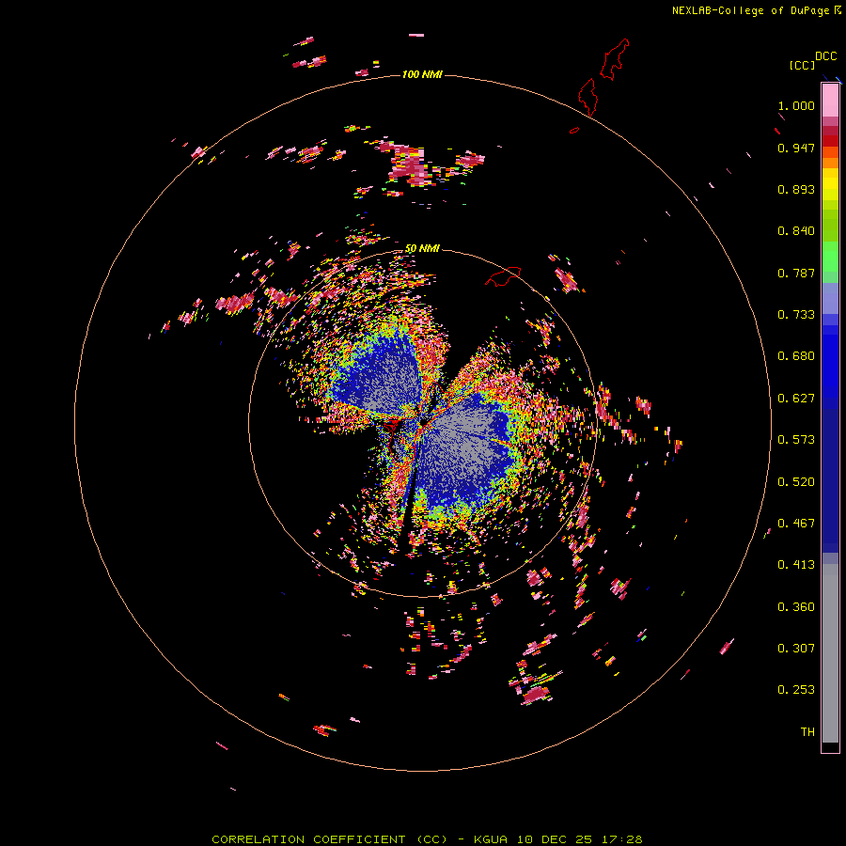Select the 0.360 scale value
The image size is (846, 846).
(x=796, y=607)
